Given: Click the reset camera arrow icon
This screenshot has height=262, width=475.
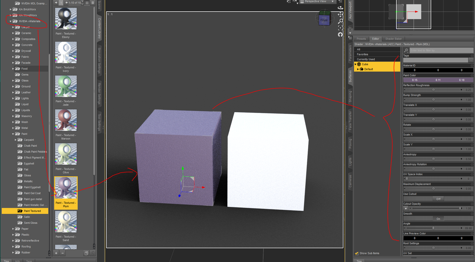Looking at the screenshot, I should click(341, 34).
